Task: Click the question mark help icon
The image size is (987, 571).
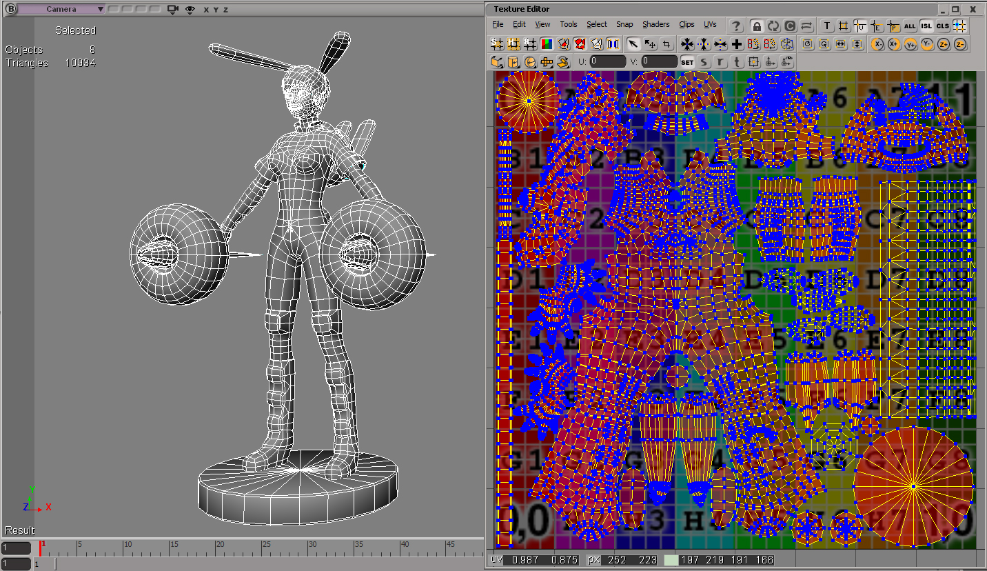Action: (737, 27)
